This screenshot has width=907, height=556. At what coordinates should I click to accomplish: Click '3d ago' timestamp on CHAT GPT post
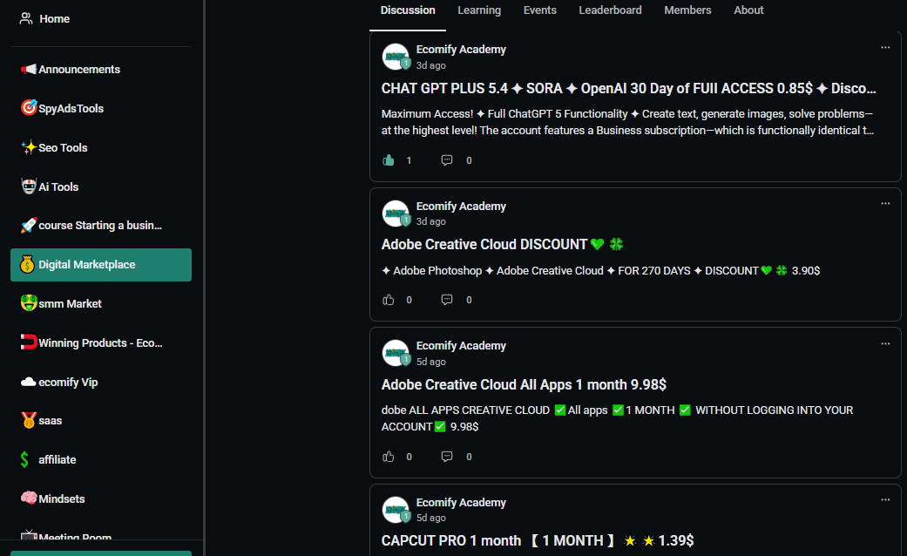point(431,65)
